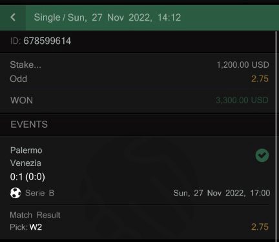Click the WON status label
The width and height of the screenshot is (279, 242).
(x=22, y=100)
